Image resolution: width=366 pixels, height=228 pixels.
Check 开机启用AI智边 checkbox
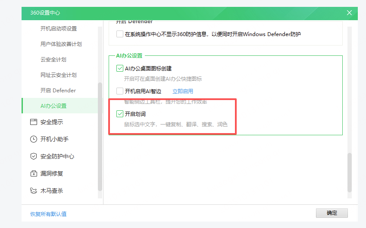[120, 91]
